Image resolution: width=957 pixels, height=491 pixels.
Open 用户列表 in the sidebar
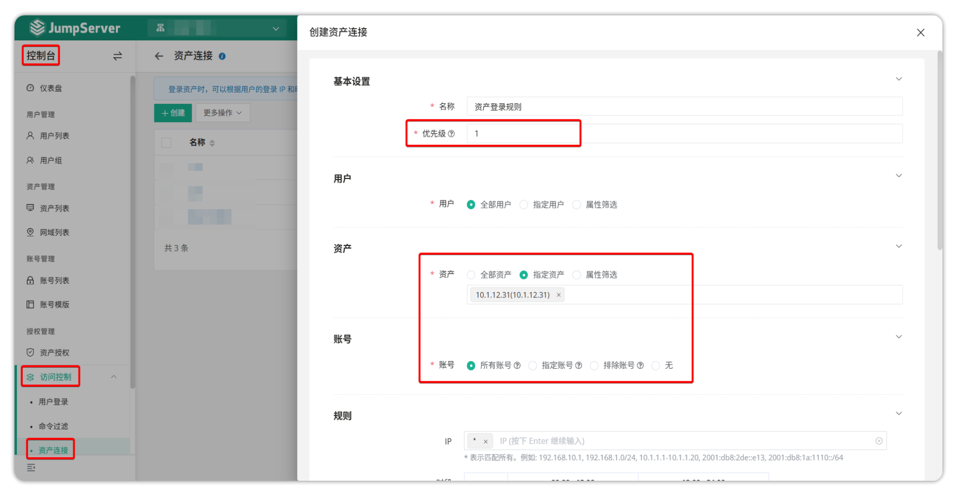pyautogui.click(x=54, y=136)
